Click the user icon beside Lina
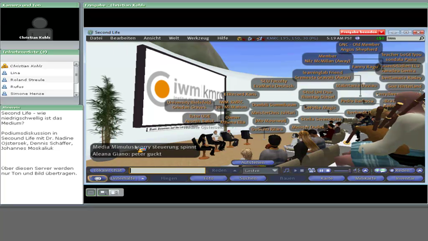 (5, 73)
